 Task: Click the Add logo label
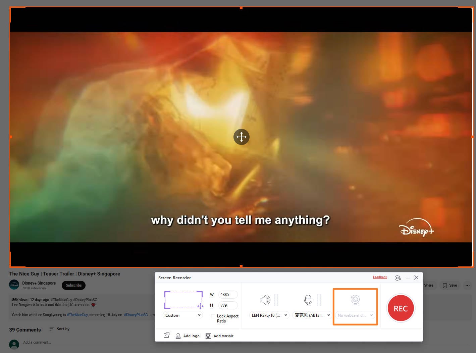tap(192, 336)
